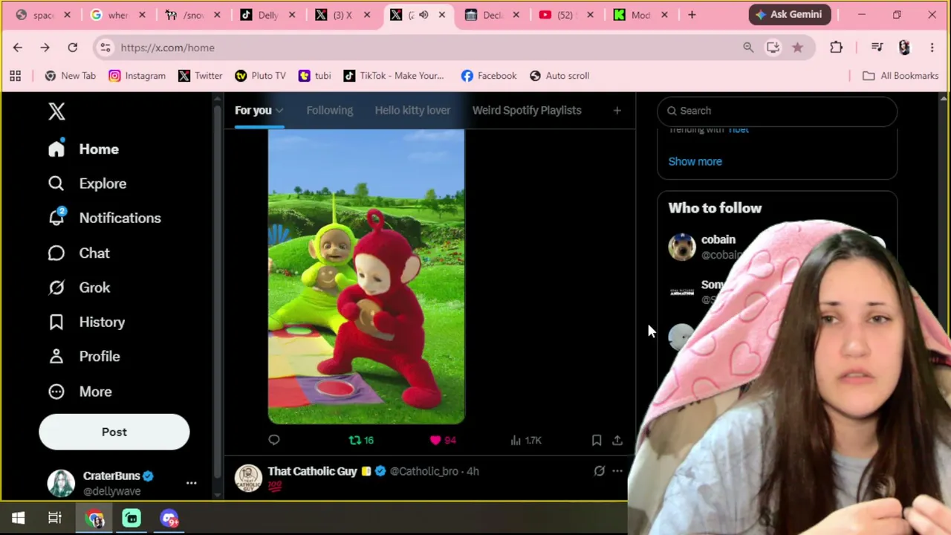
Task: Open the Chrome Extensions puzzle icon
Action: pyautogui.click(x=836, y=48)
